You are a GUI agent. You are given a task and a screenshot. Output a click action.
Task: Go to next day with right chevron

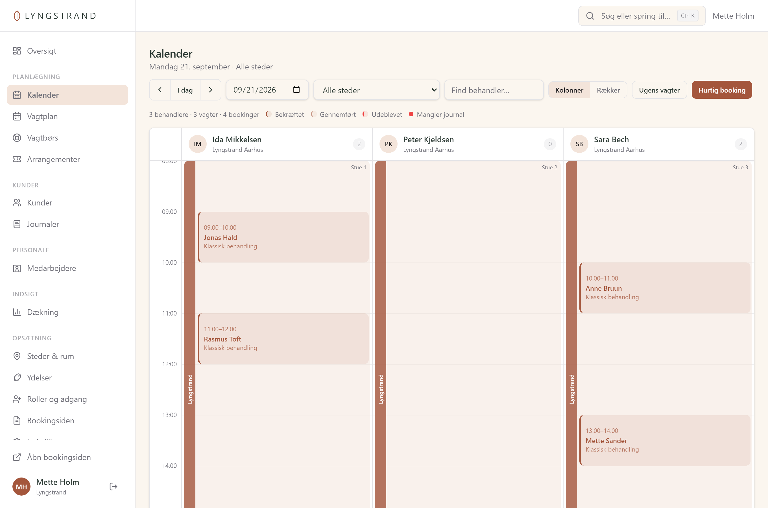(211, 90)
